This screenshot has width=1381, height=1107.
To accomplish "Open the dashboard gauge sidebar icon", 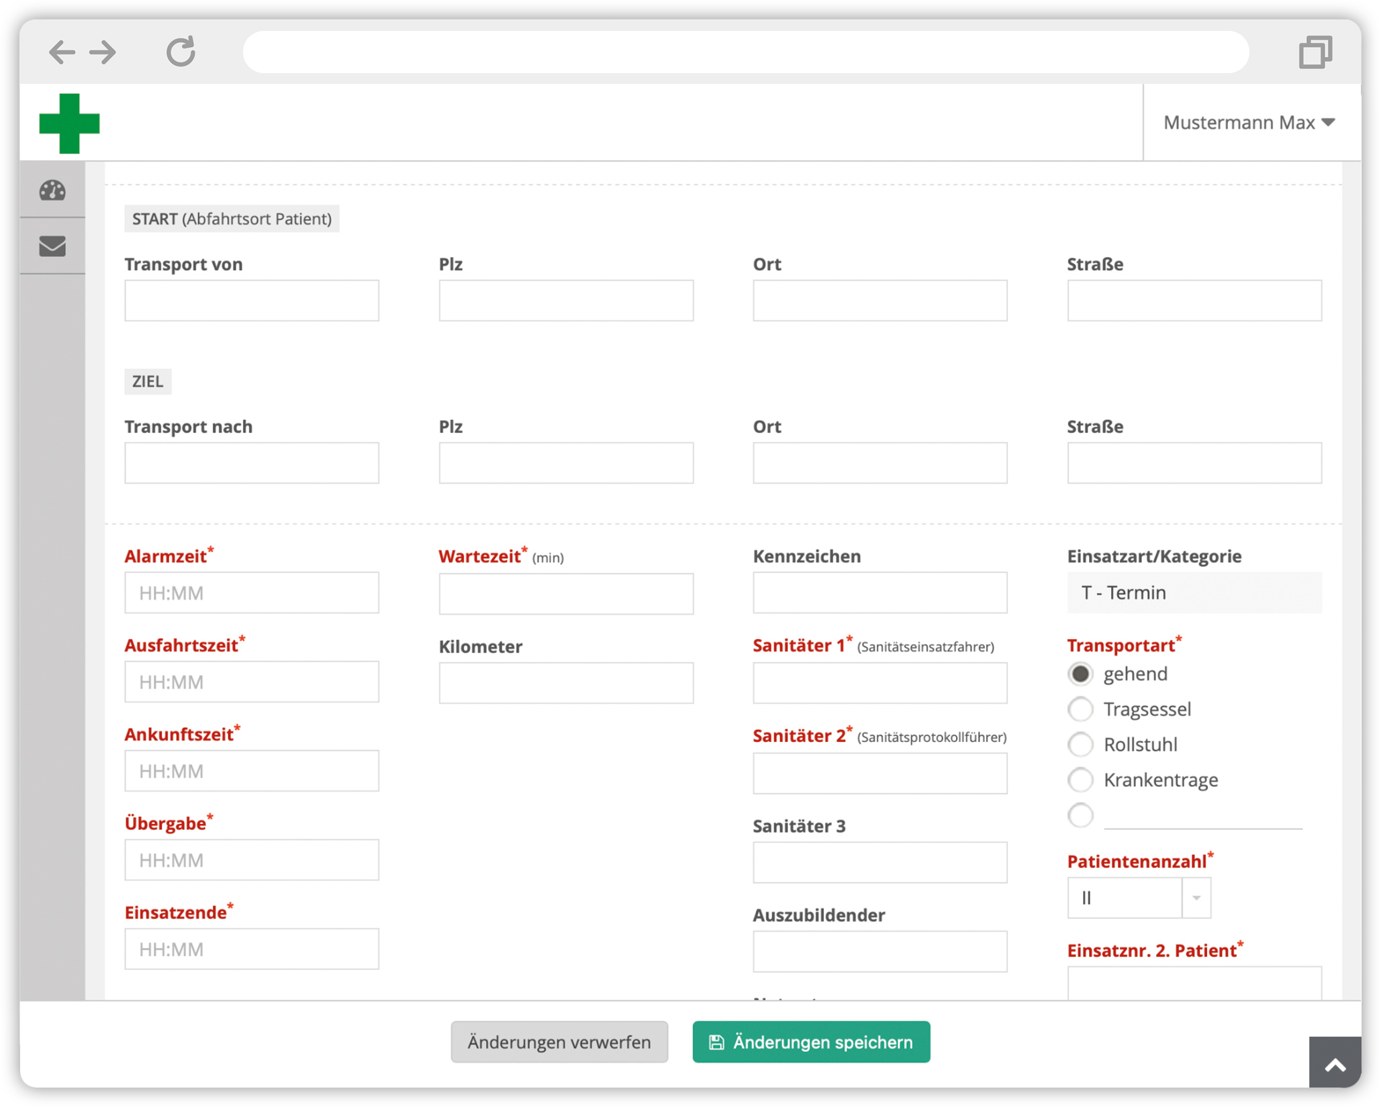I will tap(52, 191).
